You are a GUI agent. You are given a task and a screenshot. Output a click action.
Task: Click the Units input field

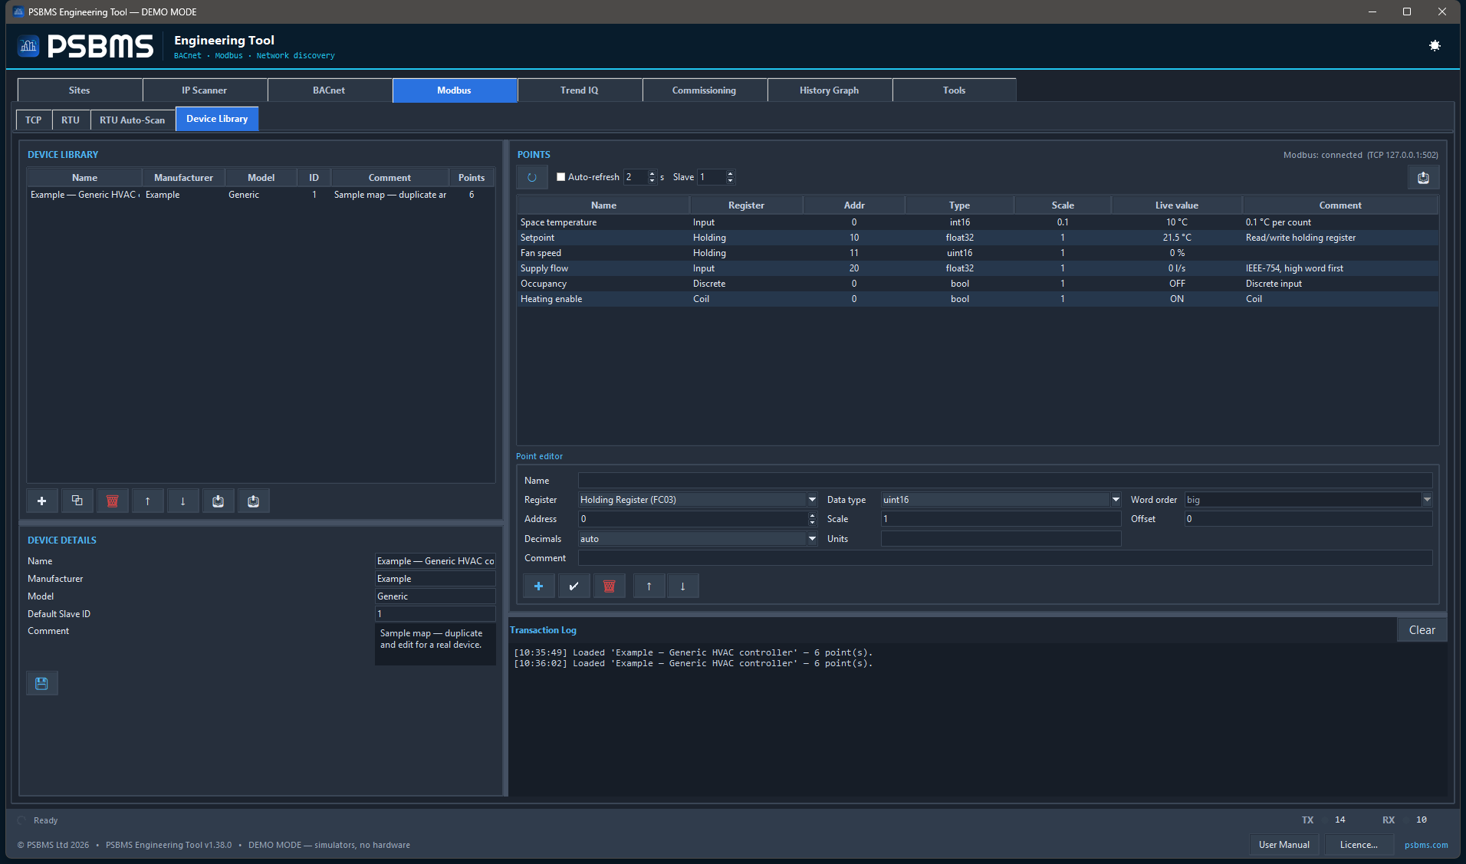(x=1001, y=539)
